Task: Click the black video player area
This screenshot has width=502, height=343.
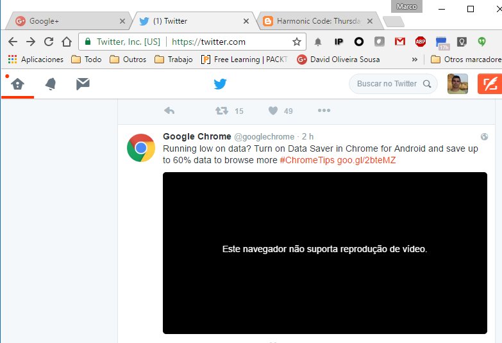Action: click(325, 253)
